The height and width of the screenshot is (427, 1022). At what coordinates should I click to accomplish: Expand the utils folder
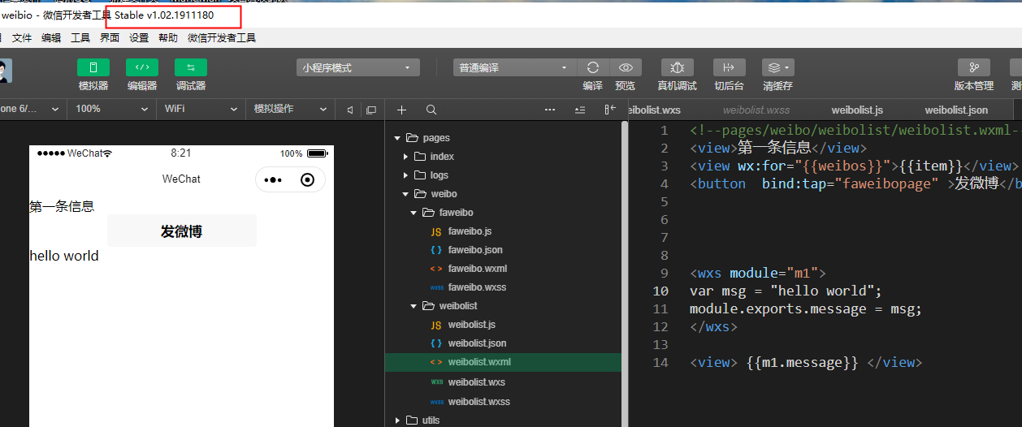pyautogui.click(x=397, y=420)
